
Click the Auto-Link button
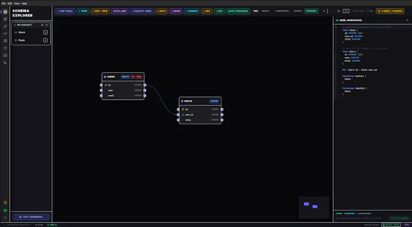point(119,11)
